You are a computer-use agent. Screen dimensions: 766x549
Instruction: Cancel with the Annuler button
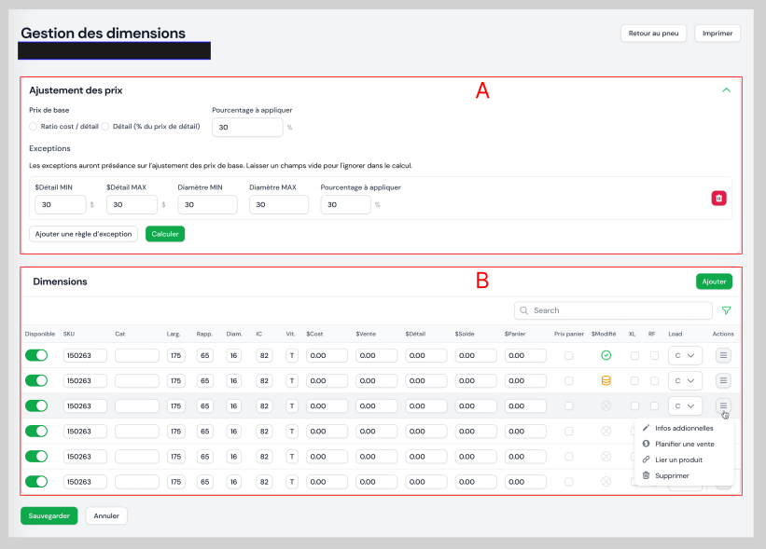[x=106, y=515]
